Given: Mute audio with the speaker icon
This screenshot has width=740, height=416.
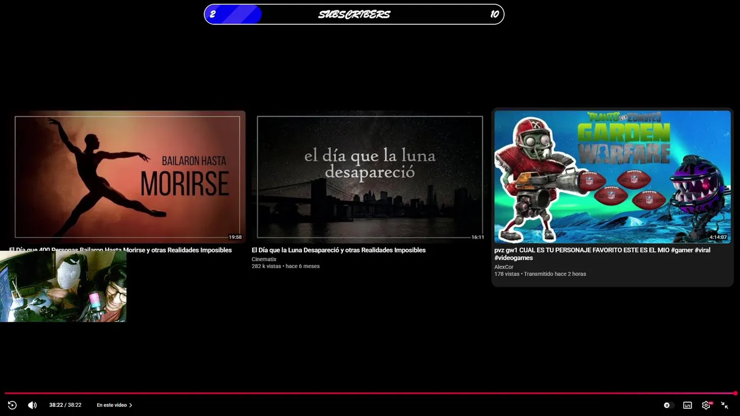Looking at the screenshot, I should click(x=32, y=405).
